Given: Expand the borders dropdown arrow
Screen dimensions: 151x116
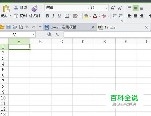Looking at the screenshot, I should 71,16.
